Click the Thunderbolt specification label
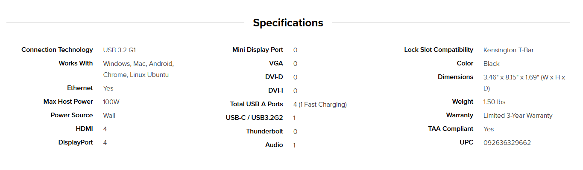This screenshot has width=583, height=170. (264, 131)
